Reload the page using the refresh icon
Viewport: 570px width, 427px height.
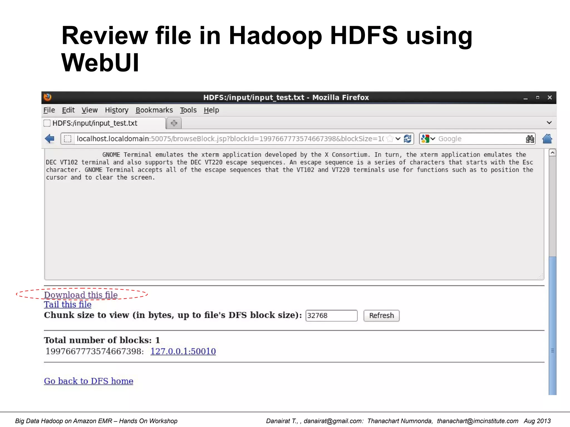point(408,138)
